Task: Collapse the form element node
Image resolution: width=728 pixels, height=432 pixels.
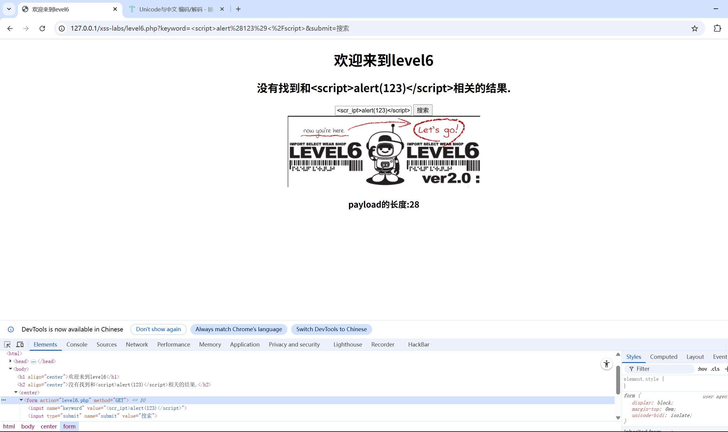Action: pyautogui.click(x=21, y=400)
